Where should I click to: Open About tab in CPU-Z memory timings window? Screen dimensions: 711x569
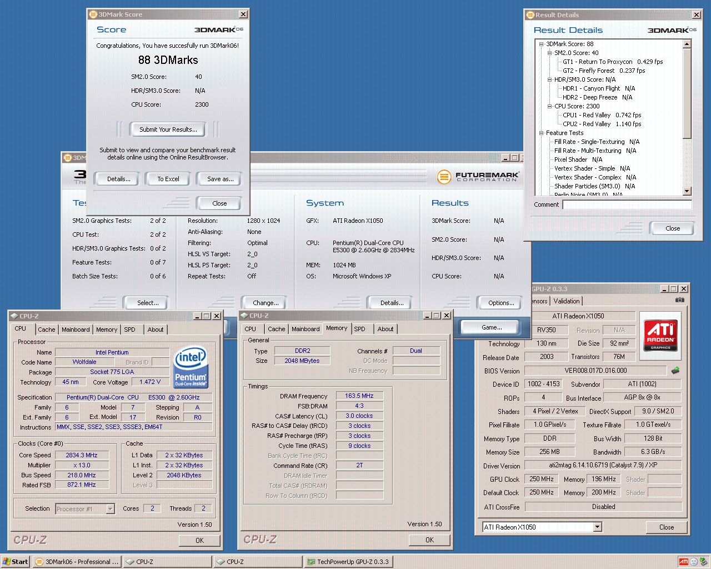385,329
